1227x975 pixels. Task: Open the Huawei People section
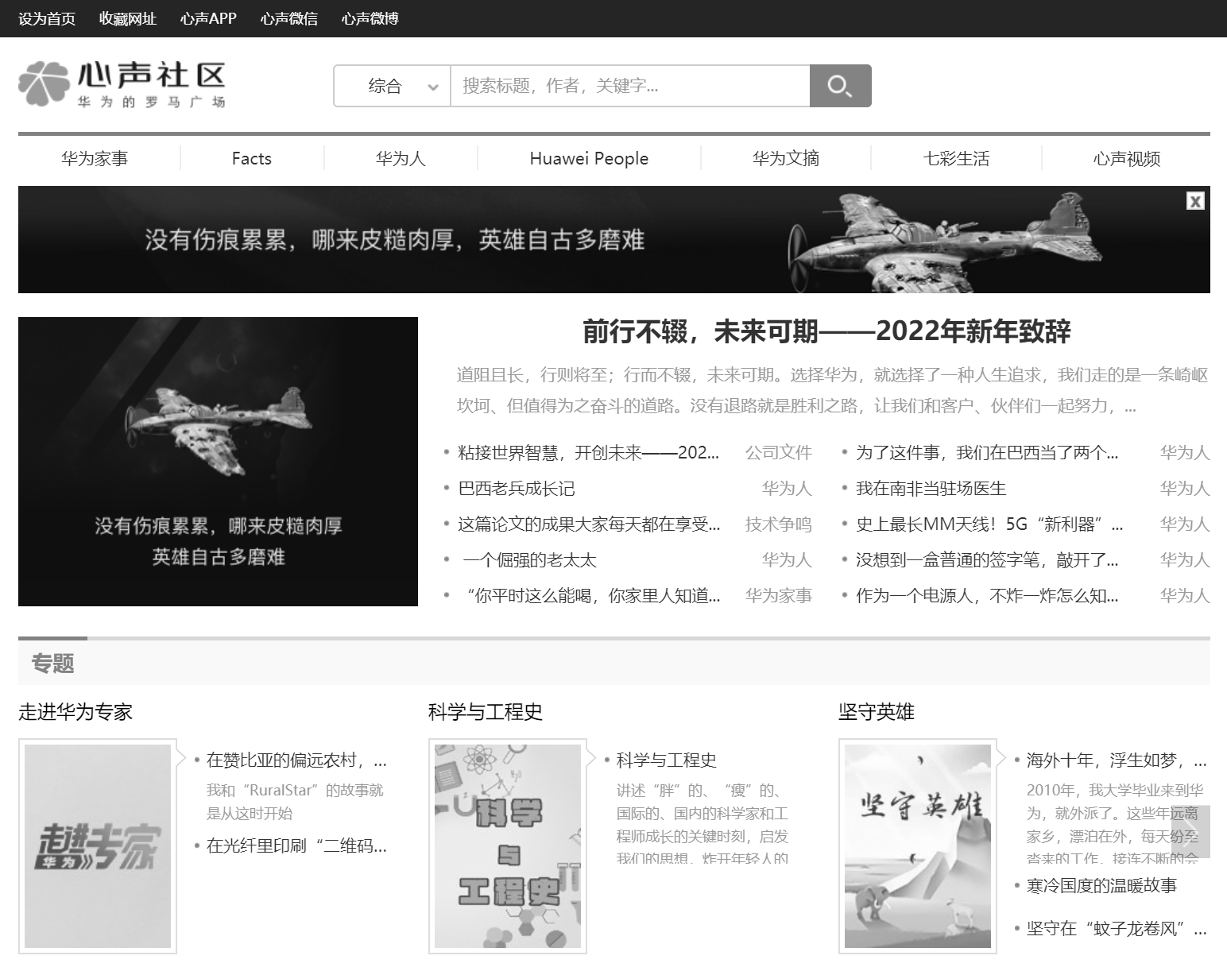pos(589,158)
